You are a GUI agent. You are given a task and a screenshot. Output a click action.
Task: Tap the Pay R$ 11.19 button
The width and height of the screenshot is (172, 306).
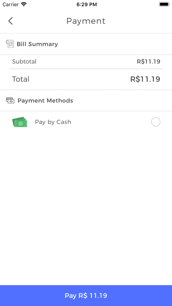point(86,296)
